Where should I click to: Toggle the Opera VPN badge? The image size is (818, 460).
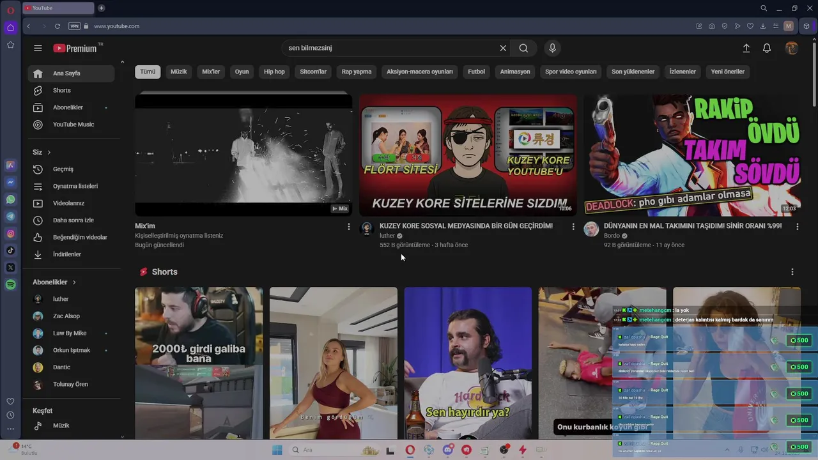pos(74,26)
